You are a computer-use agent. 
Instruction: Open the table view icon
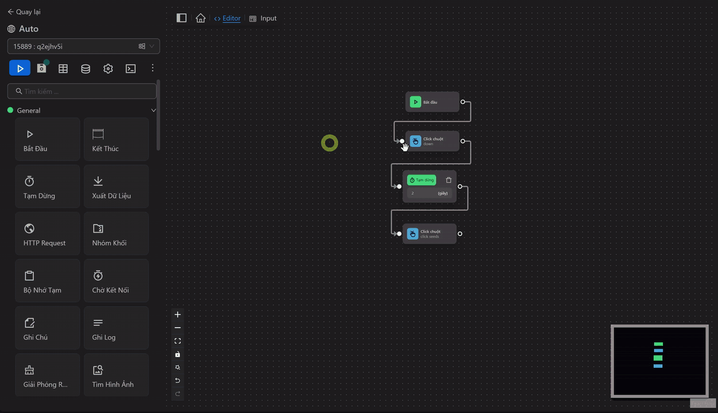point(63,69)
